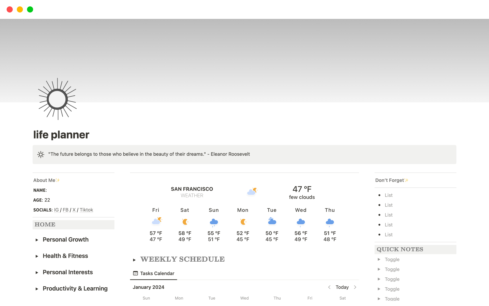Screen dimensions: 489x306
Task: Click the sun icon in the quote callout
Action: tap(41, 154)
